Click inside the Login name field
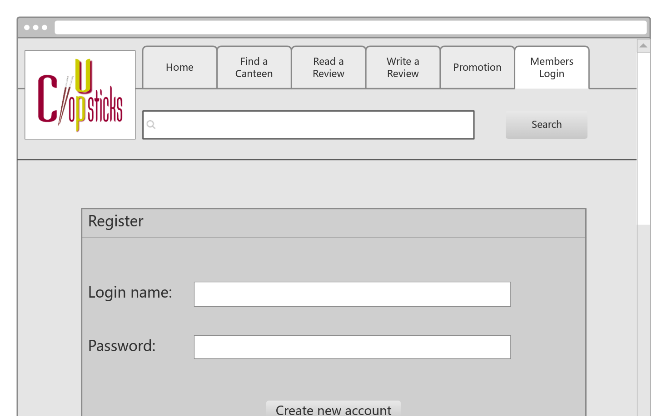The width and height of the screenshot is (667, 416). pyautogui.click(x=353, y=294)
